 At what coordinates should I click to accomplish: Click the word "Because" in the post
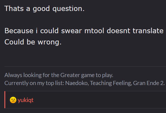(x=19, y=30)
